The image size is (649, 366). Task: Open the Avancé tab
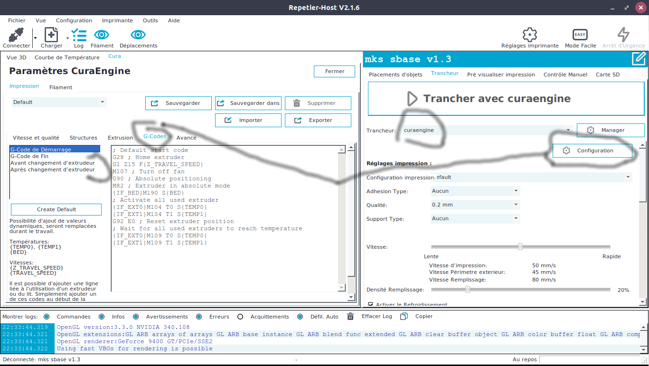point(187,138)
